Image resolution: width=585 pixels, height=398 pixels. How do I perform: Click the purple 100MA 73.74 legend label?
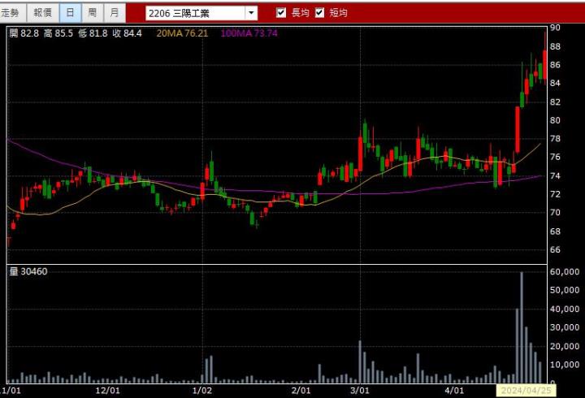pyautogui.click(x=248, y=33)
